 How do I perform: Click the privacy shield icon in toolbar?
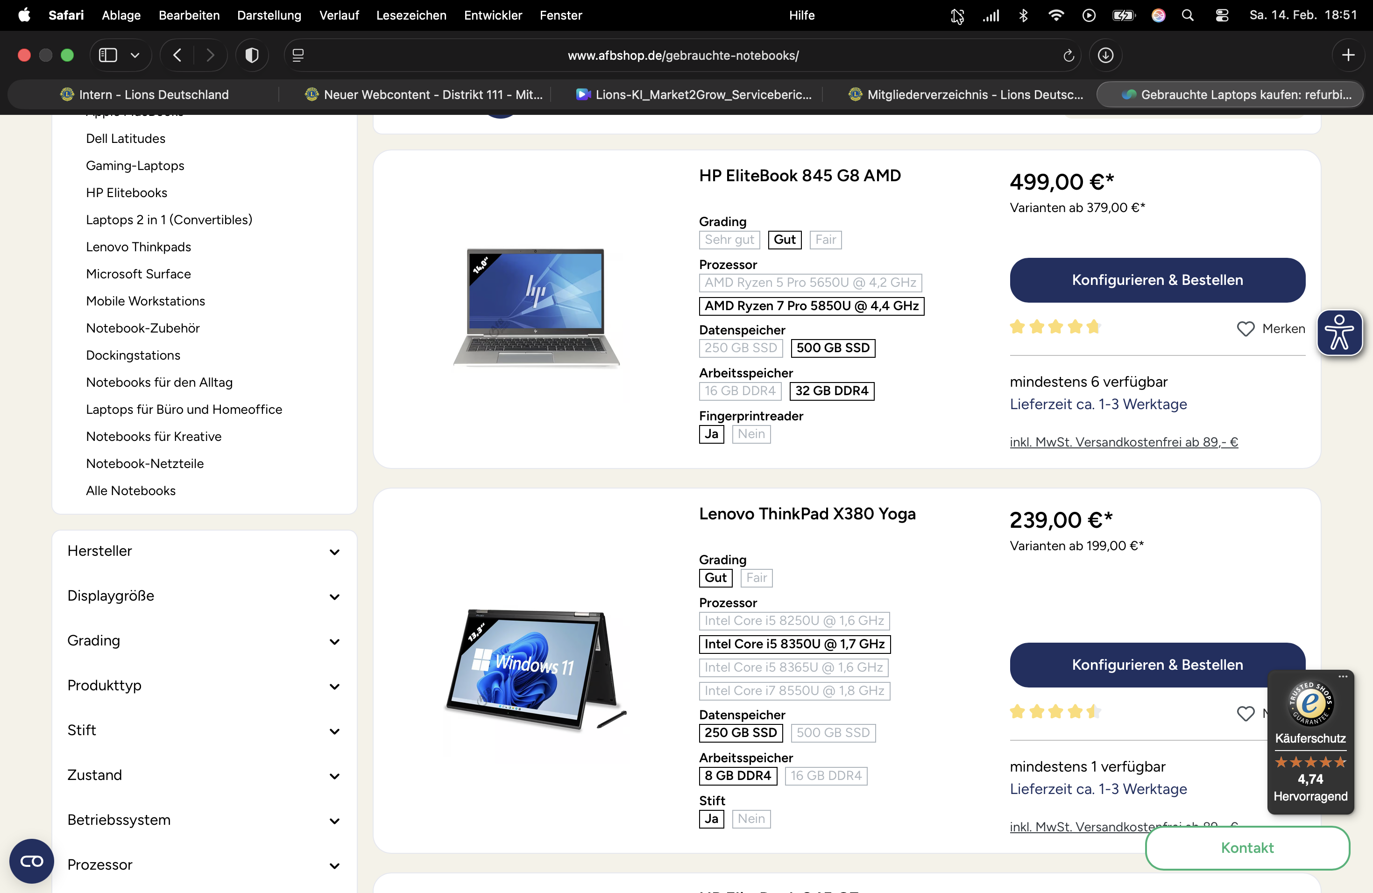pyautogui.click(x=252, y=56)
